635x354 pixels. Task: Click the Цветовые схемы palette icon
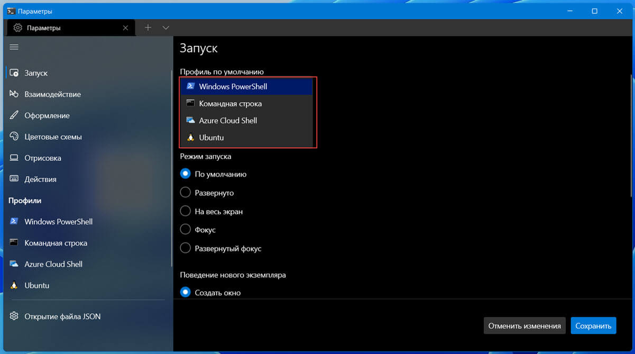pos(14,137)
